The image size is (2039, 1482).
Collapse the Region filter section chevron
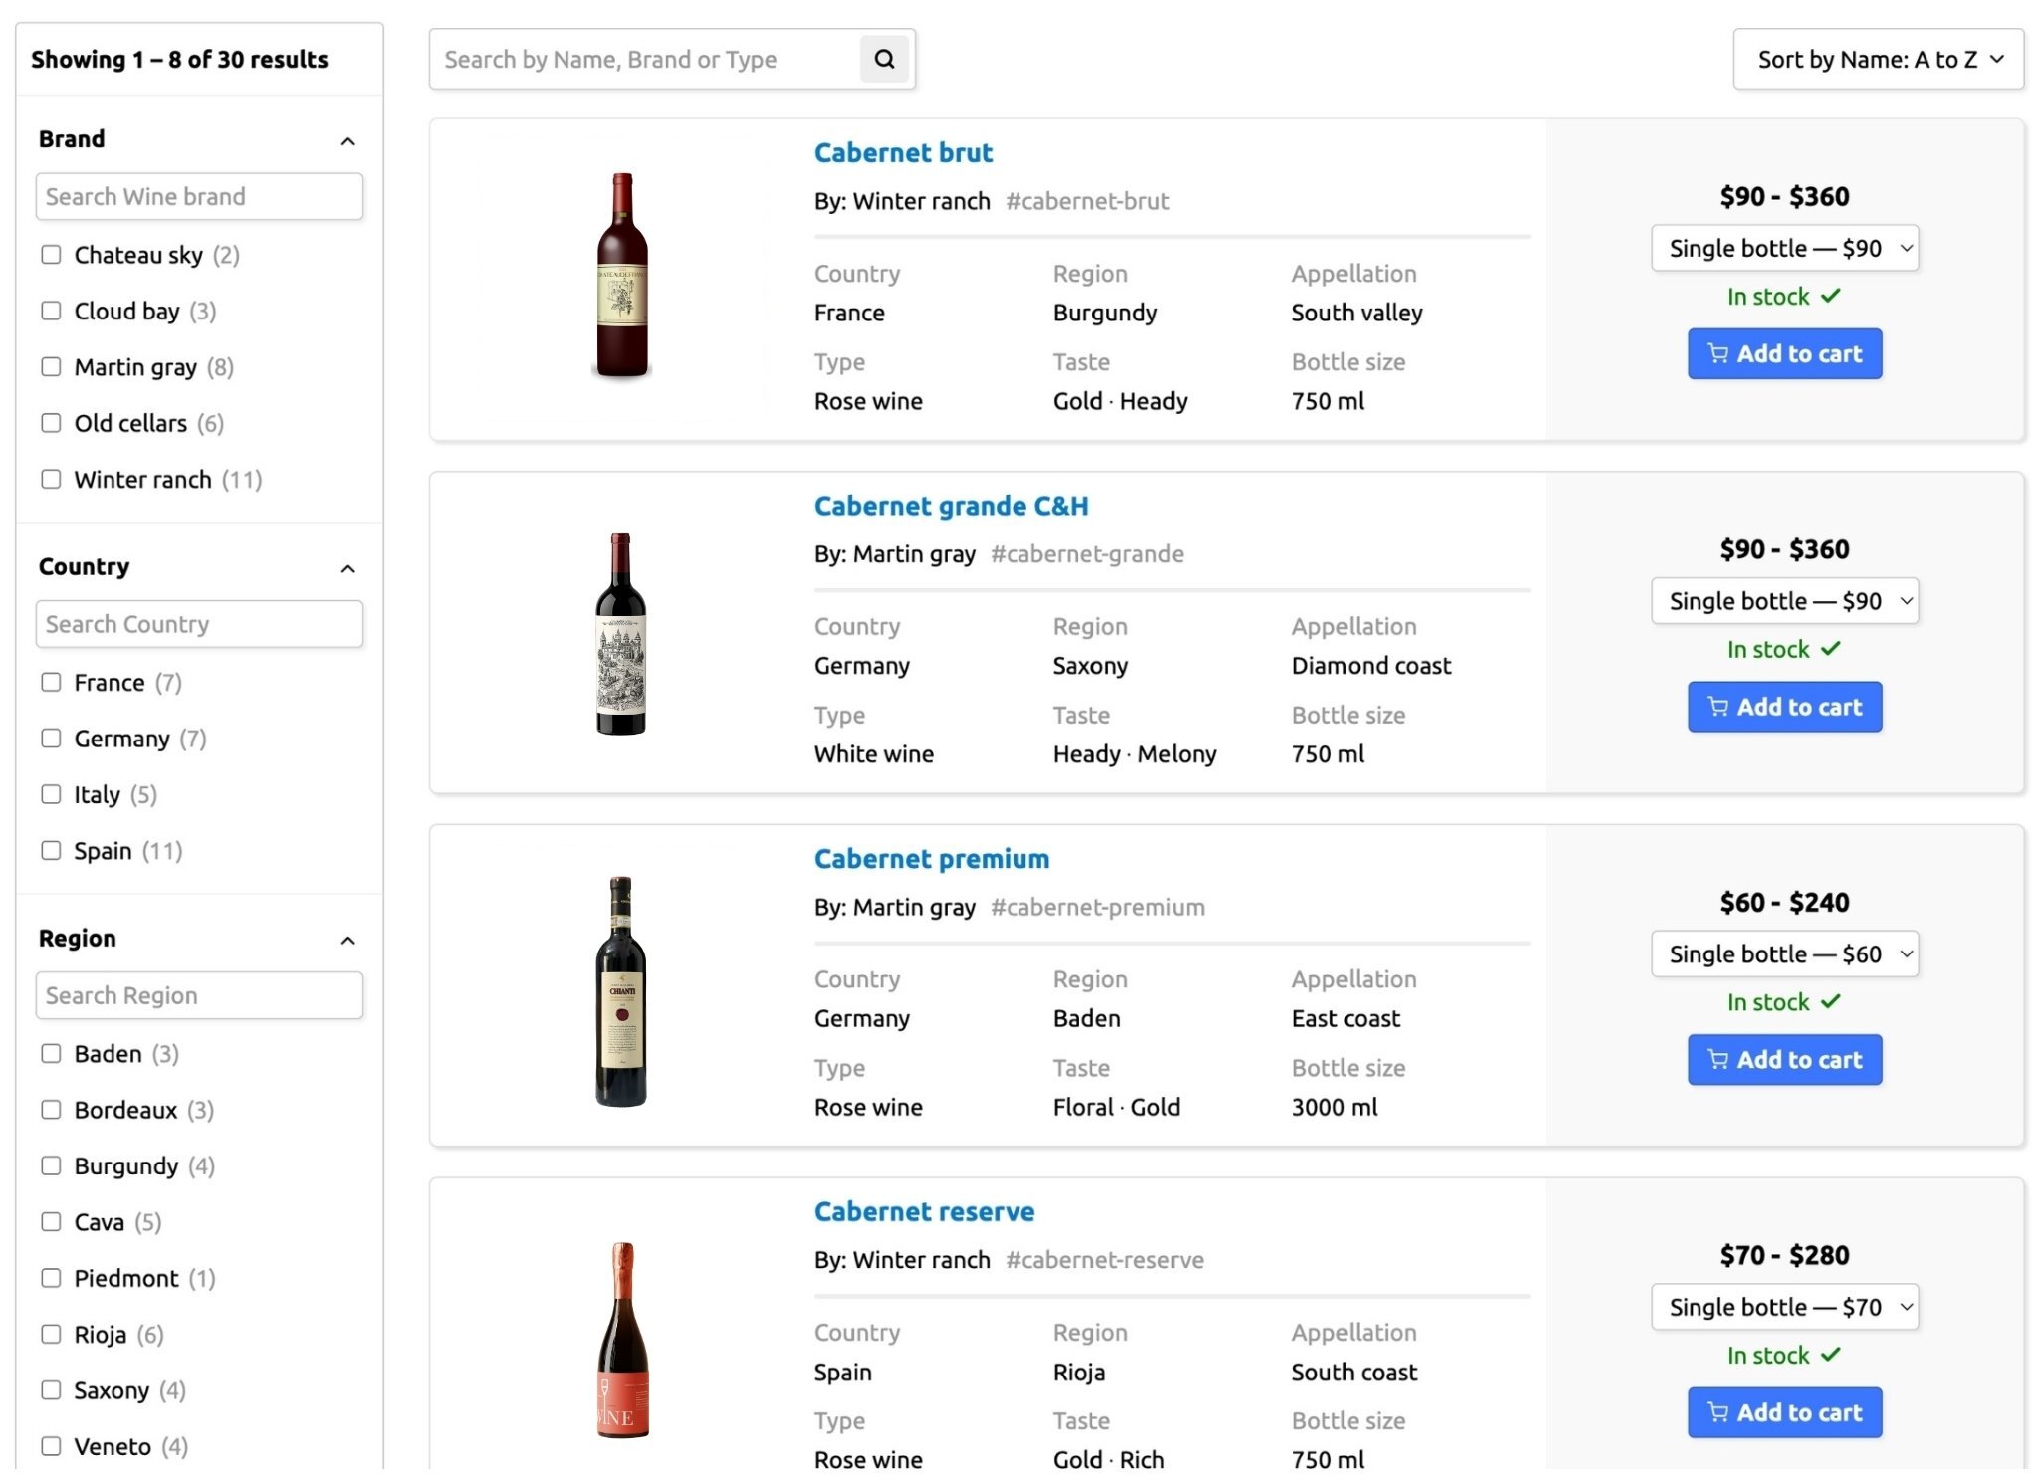(x=347, y=941)
